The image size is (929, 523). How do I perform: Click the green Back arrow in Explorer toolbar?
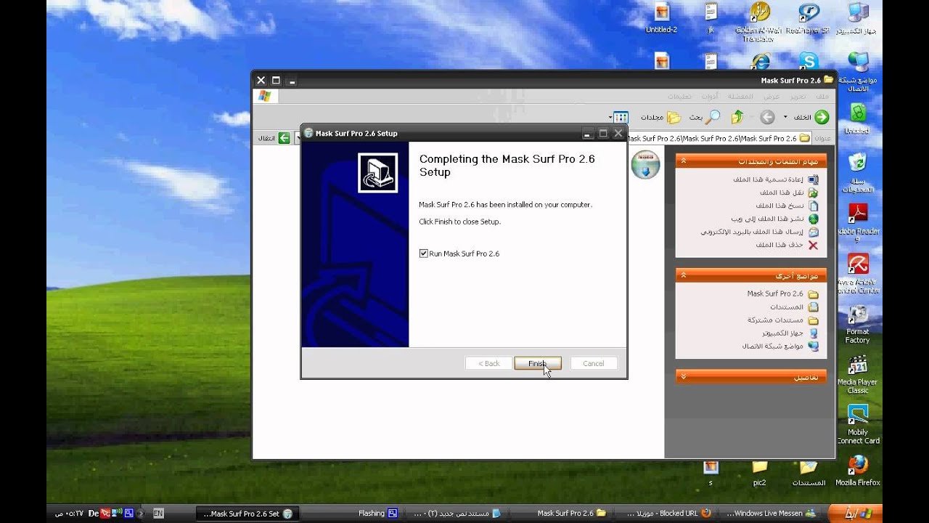click(x=822, y=117)
